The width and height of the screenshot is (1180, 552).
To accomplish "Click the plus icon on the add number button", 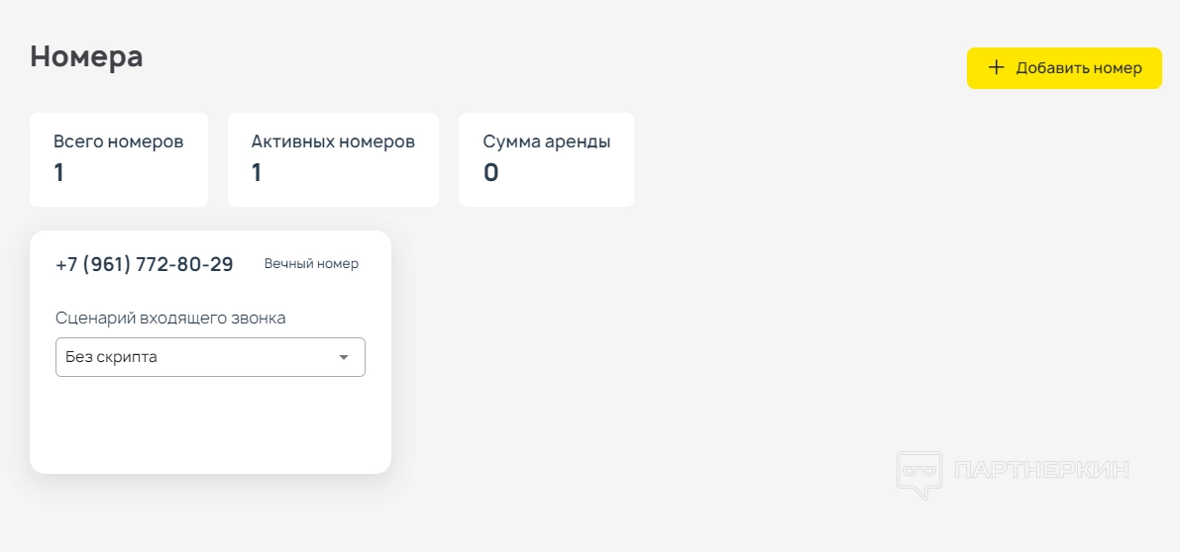I will (x=997, y=68).
